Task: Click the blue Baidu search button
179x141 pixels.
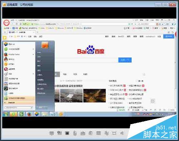Action: tap(125, 60)
